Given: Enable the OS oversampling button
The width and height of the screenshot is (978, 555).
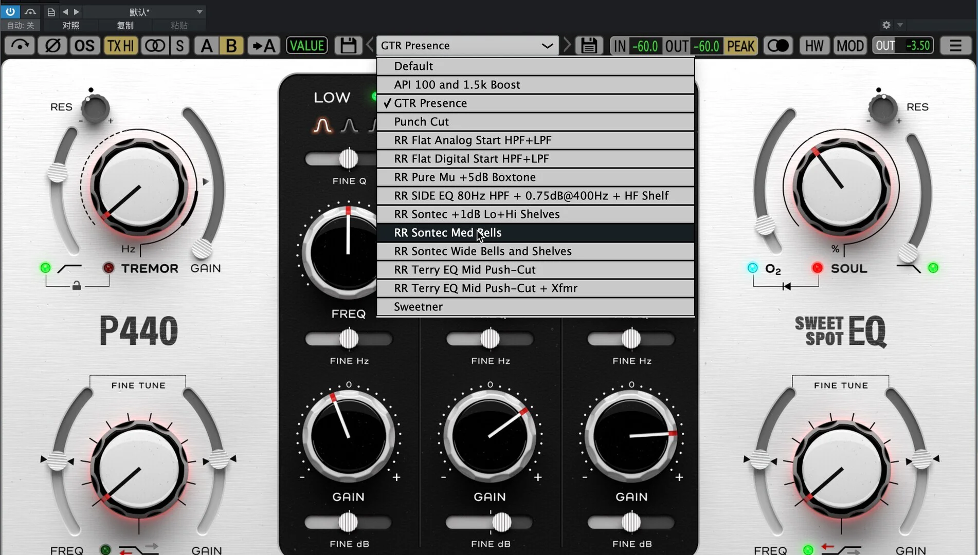Looking at the screenshot, I should point(85,46).
